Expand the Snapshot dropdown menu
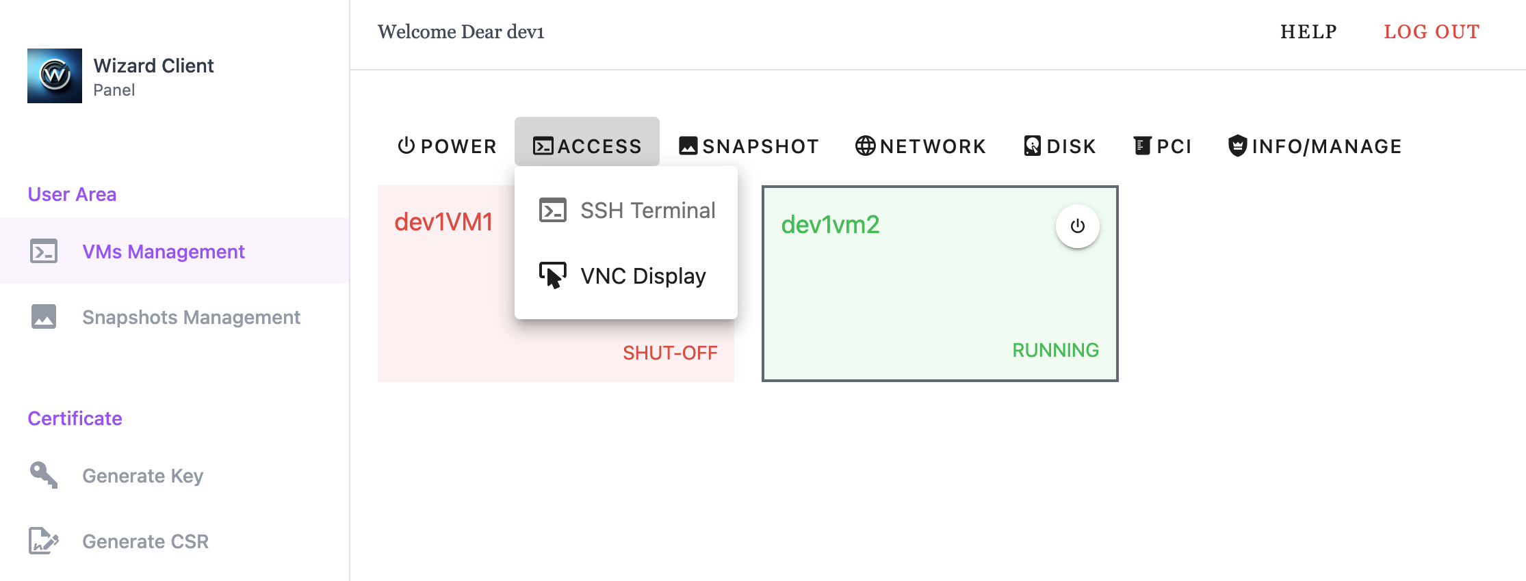This screenshot has height=581, width=1526. tap(749, 146)
